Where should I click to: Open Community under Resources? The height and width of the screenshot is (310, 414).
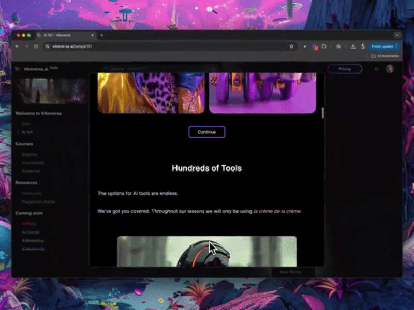(x=32, y=193)
